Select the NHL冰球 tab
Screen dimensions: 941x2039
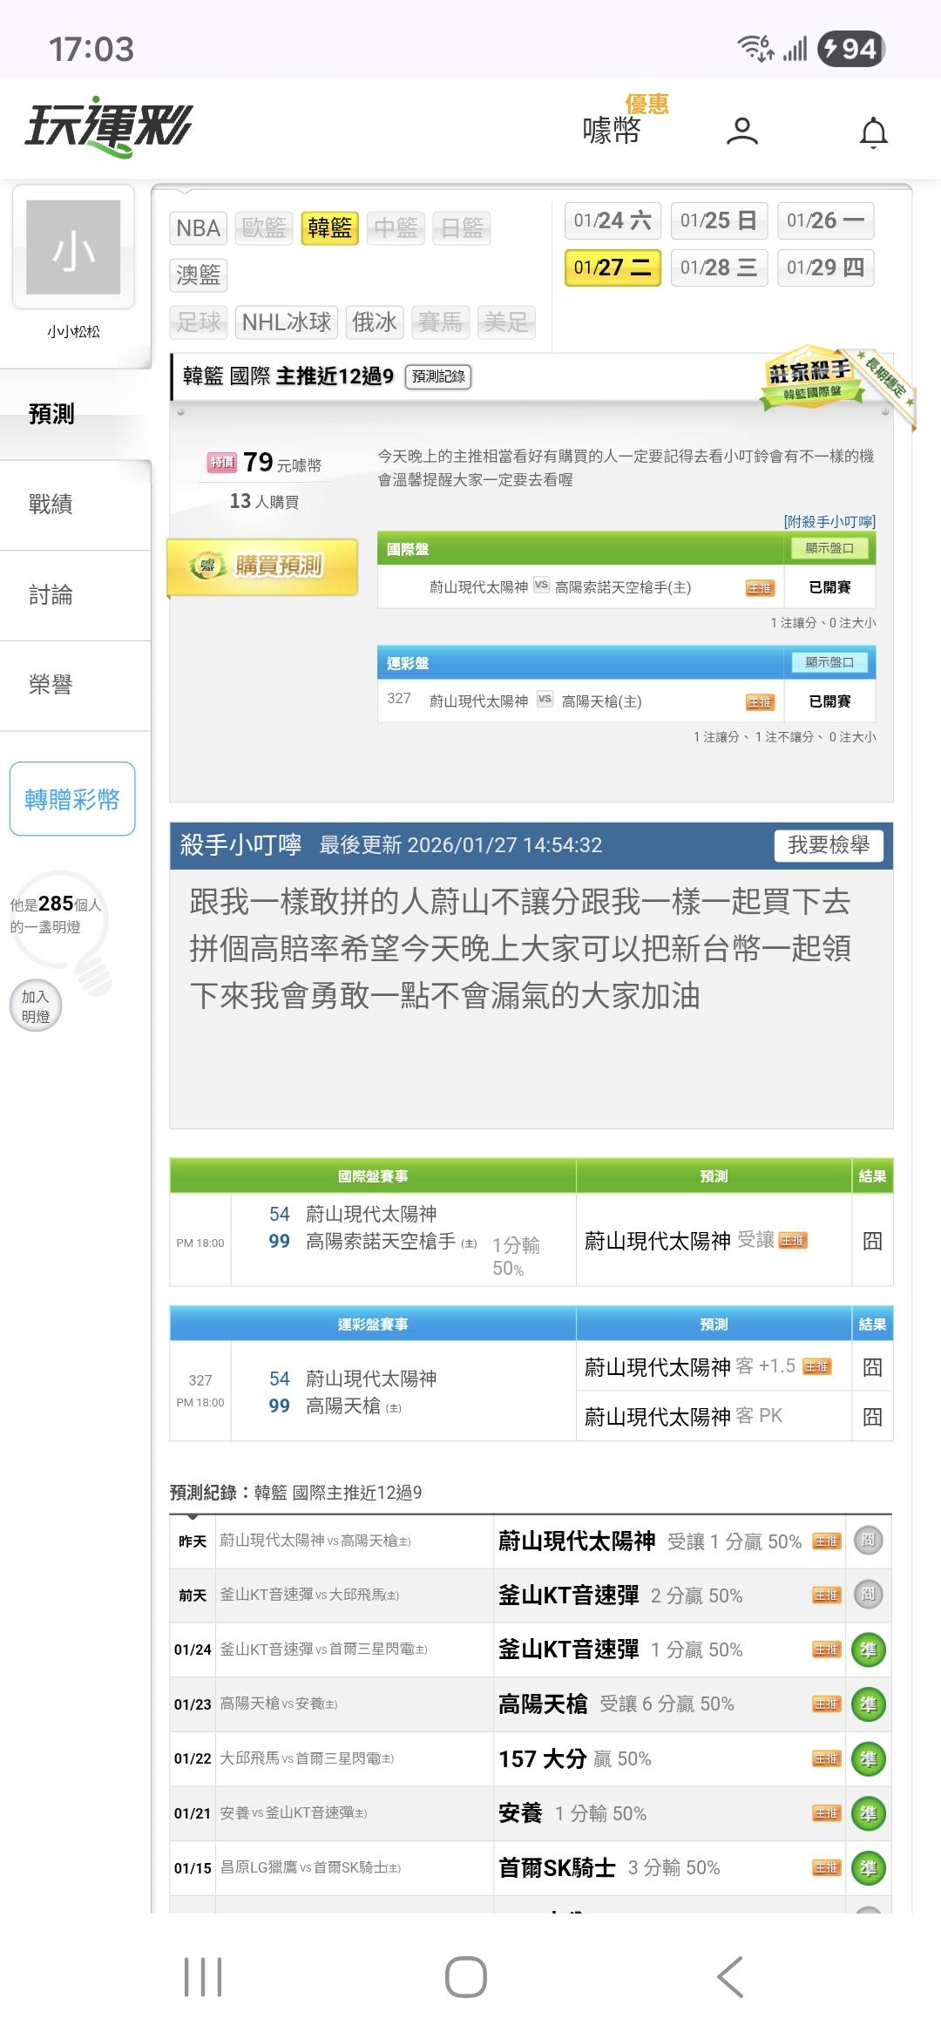(287, 322)
